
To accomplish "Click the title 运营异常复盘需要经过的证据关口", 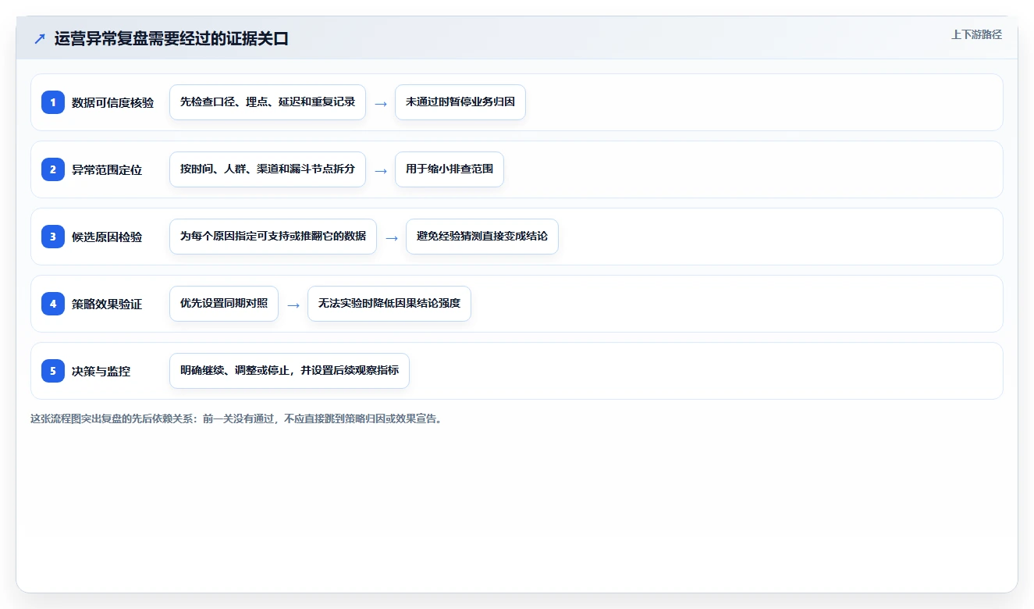I will pos(172,38).
